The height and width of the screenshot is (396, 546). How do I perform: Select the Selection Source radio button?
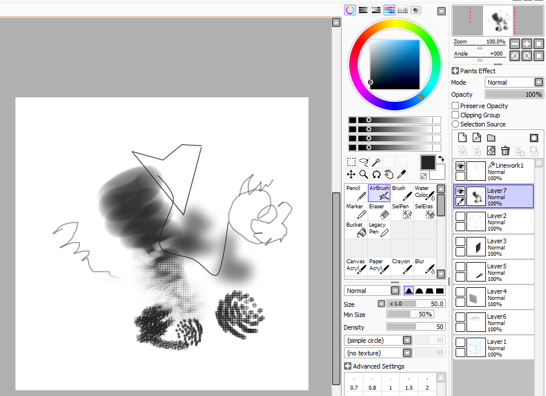point(455,124)
